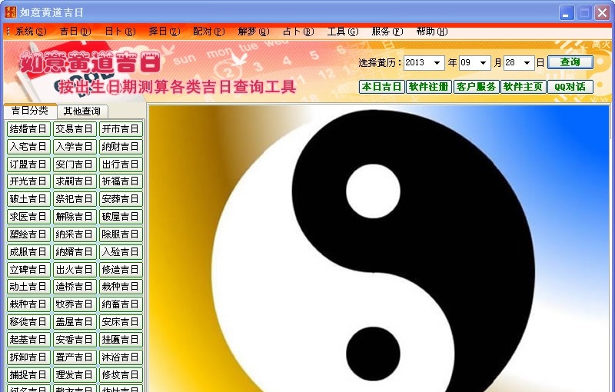Select 交易吉日 category
The height and width of the screenshot is (392, 615).
[75, 129]
